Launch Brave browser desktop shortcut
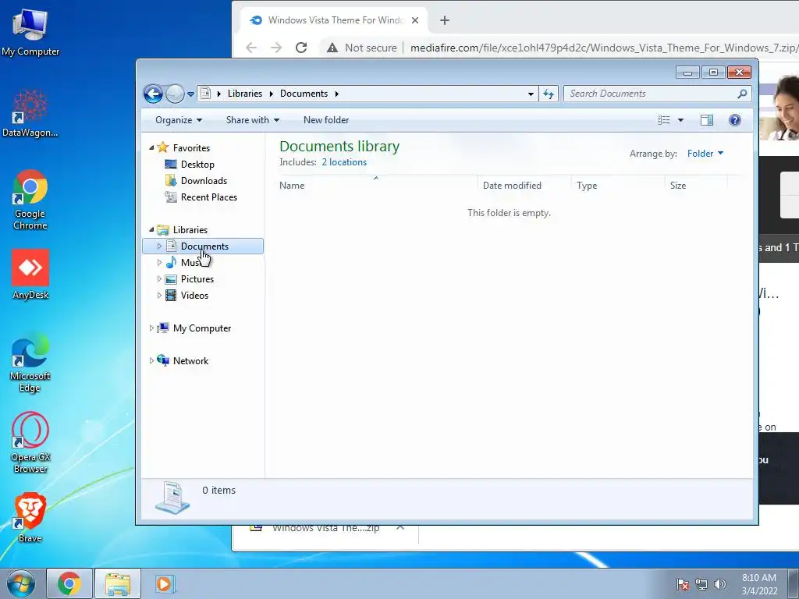Image resolution: width=799 pixels, height=599 pixels. (30, 516)
